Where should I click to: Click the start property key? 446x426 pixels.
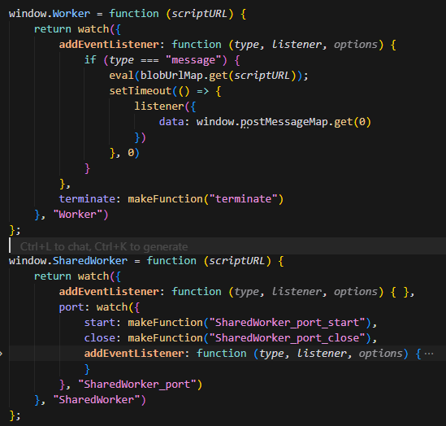(x=100, y=323)
